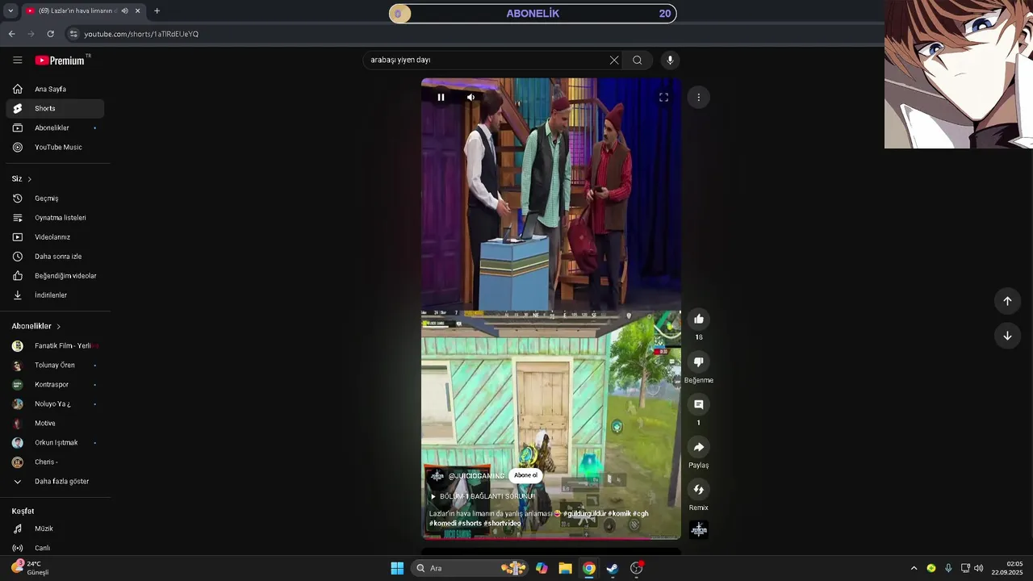This screenshot has height=581, width=1033.
Task: Open the Windows Start menu
Action: click(397, 568)
